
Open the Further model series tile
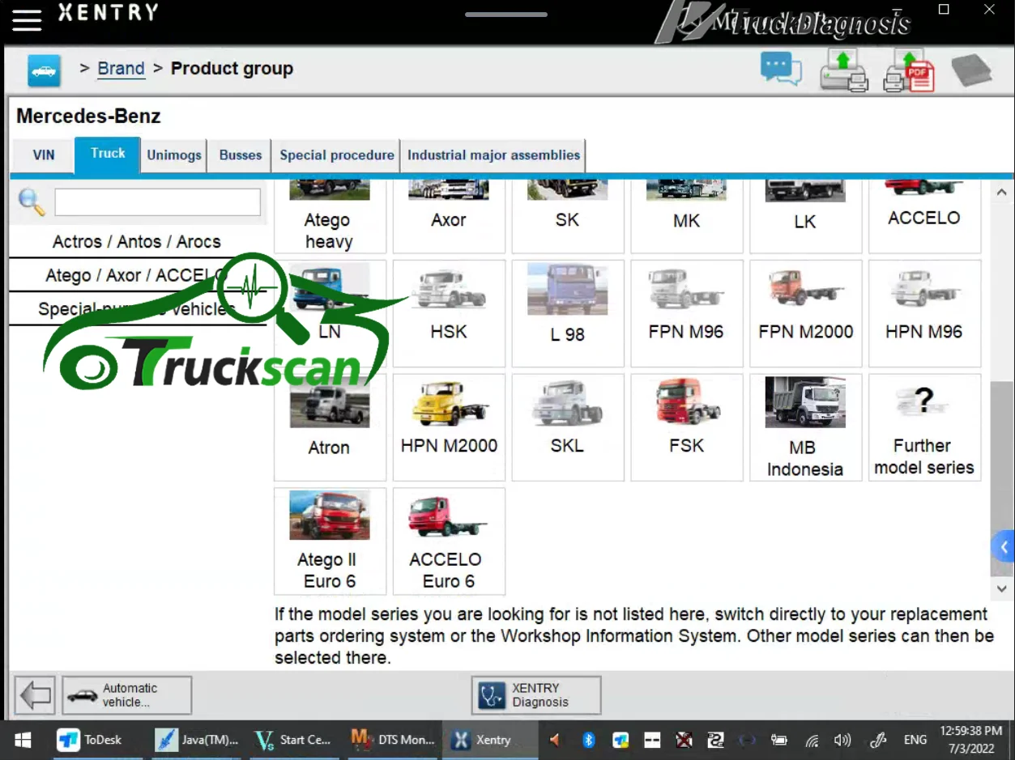(924, 427)
